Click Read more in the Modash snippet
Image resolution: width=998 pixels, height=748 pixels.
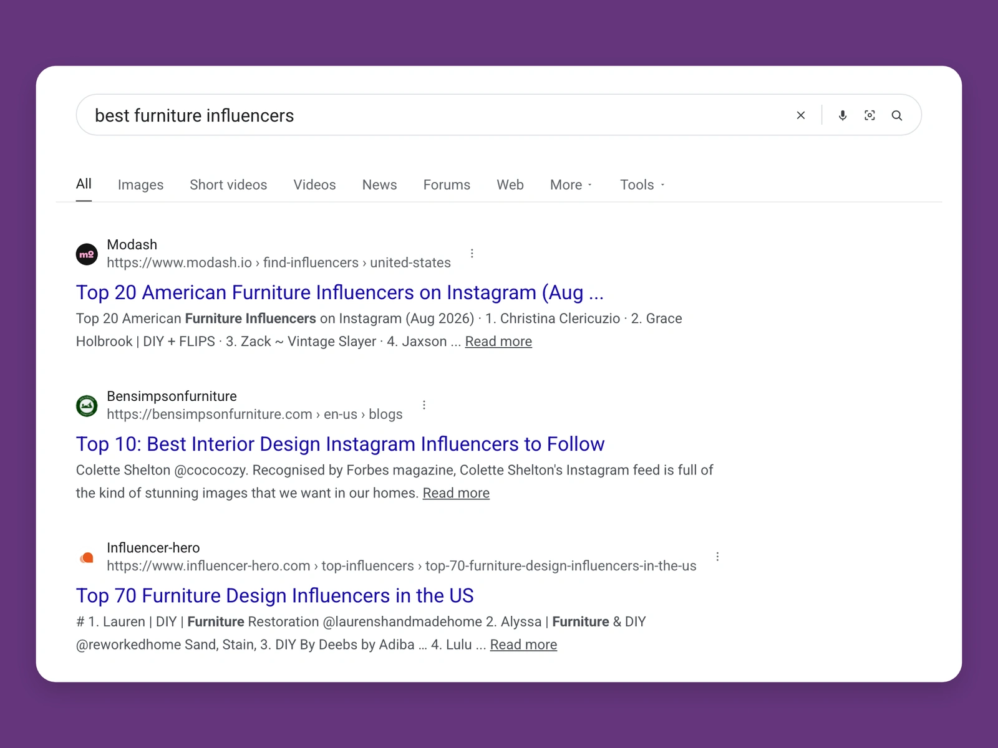(x=498, y=342)
